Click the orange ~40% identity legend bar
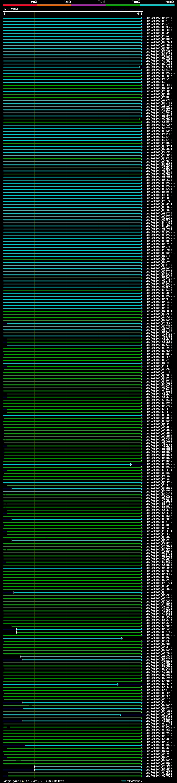177x783 pixels. pos(54,5)
